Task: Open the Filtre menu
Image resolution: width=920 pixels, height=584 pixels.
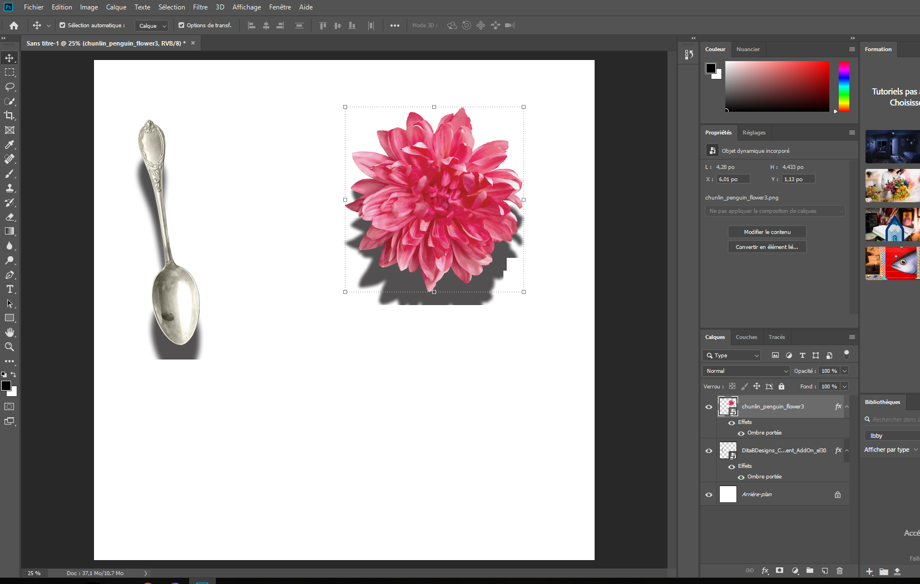Action: pos(200,7)
